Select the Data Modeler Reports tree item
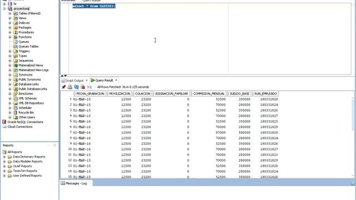This screenshot has width=356, height=200. 27,162
